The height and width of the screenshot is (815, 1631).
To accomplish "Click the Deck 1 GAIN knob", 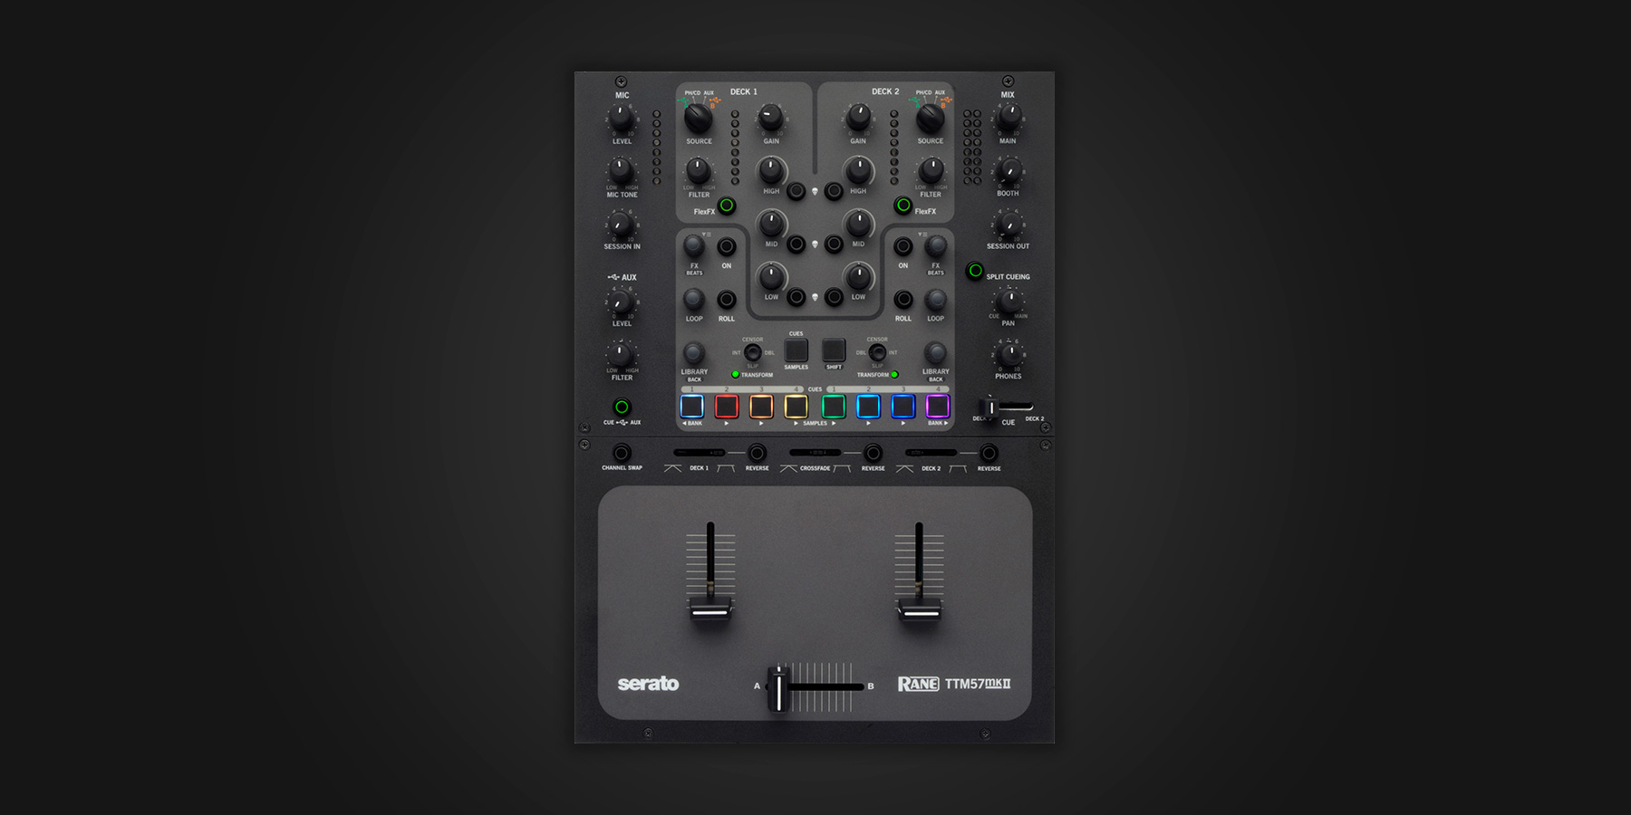I will [x=771, y=117].
